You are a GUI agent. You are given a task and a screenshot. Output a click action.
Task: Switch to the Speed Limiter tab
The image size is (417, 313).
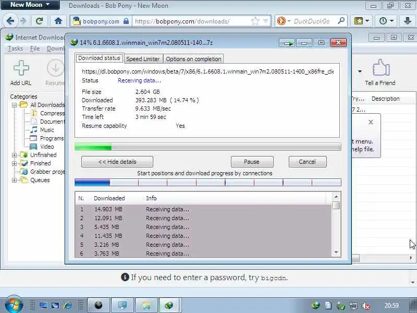[x=143, y=59]
